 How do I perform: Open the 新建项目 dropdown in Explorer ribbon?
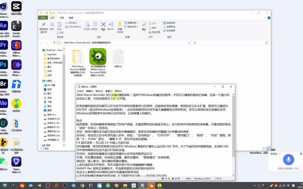coord(131,23)
